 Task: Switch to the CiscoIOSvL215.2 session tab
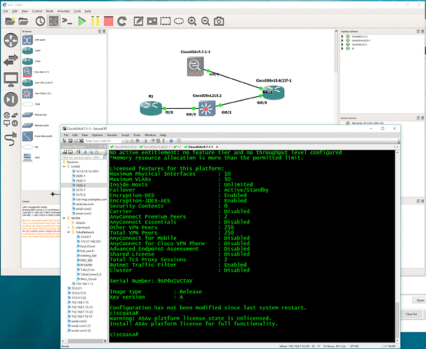(x=124, y=147)
